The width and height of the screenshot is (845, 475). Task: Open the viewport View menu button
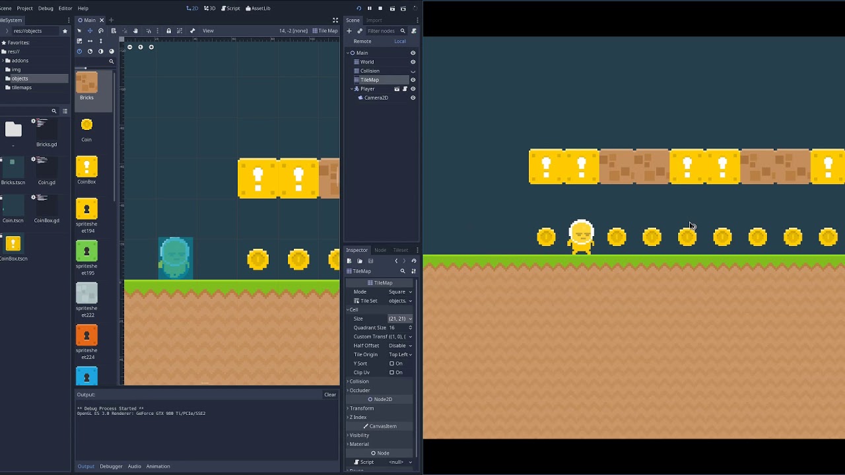(x=208, y=31)
